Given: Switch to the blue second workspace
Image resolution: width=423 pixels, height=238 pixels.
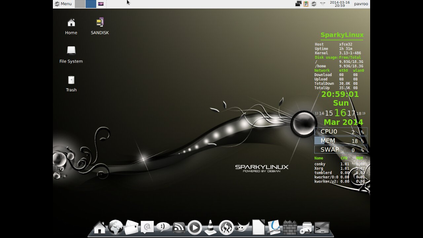Looking at the screenshot, I should point(91,4).
